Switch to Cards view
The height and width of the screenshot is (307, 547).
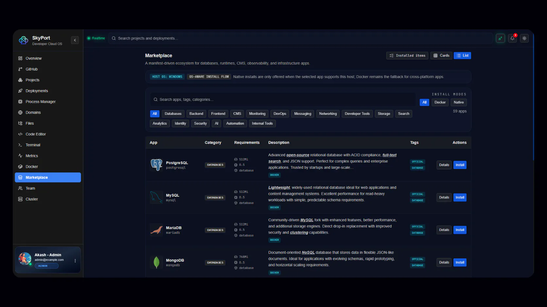click(441, 55)
